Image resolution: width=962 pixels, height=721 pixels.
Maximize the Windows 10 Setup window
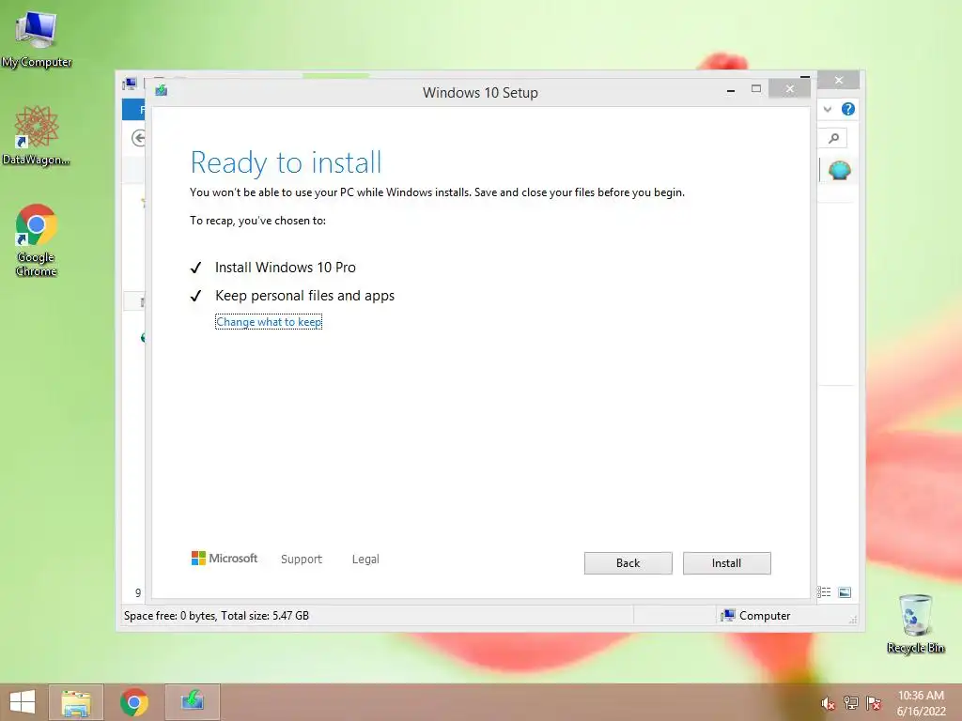coord(756,89)
